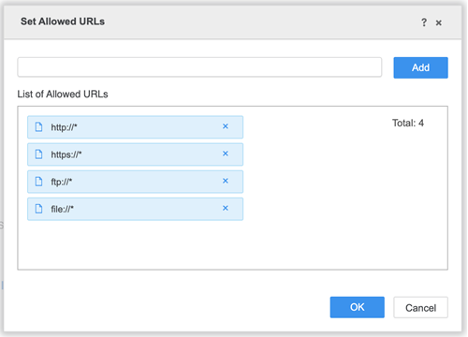Select the file://* list item
The width and height of the screenshot is (468, 337).
tap(135, 209)
